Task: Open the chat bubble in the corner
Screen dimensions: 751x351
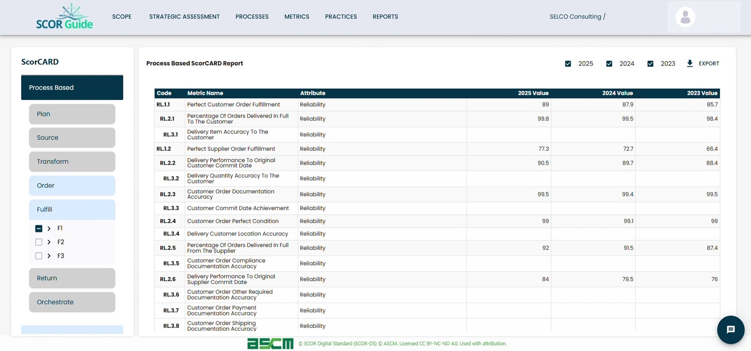Action: tap(730, 330)
